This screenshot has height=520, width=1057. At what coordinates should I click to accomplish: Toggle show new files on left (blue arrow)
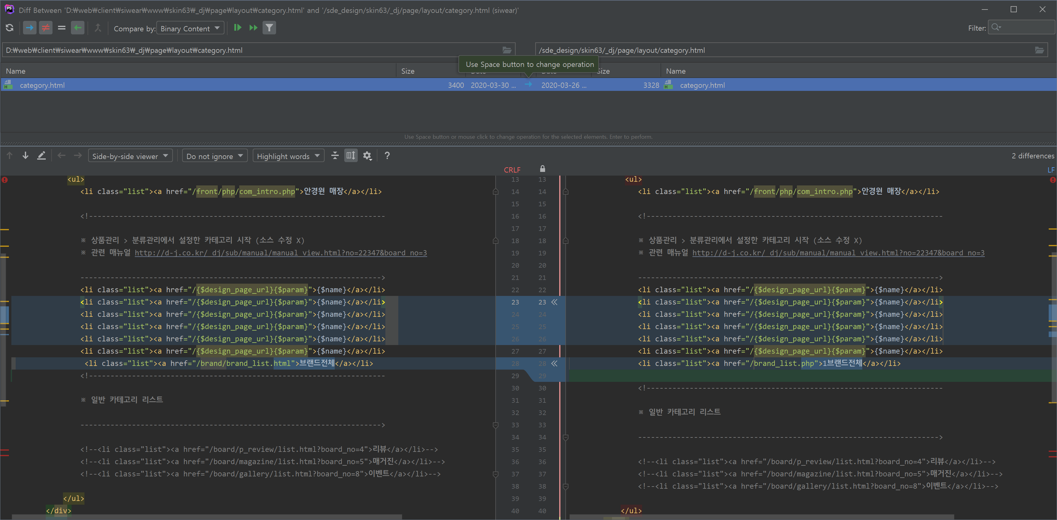pos(29,28)
